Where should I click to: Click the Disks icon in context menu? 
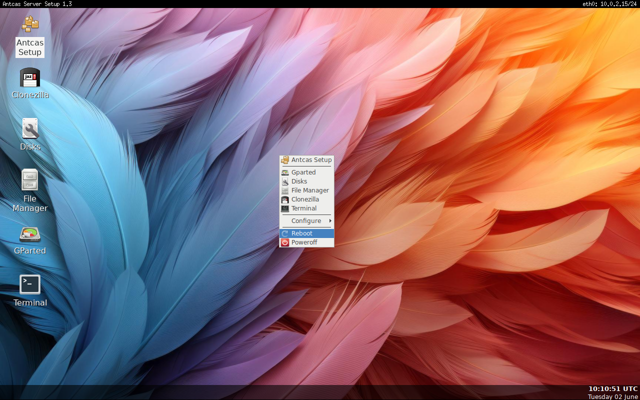click(285, 181)
